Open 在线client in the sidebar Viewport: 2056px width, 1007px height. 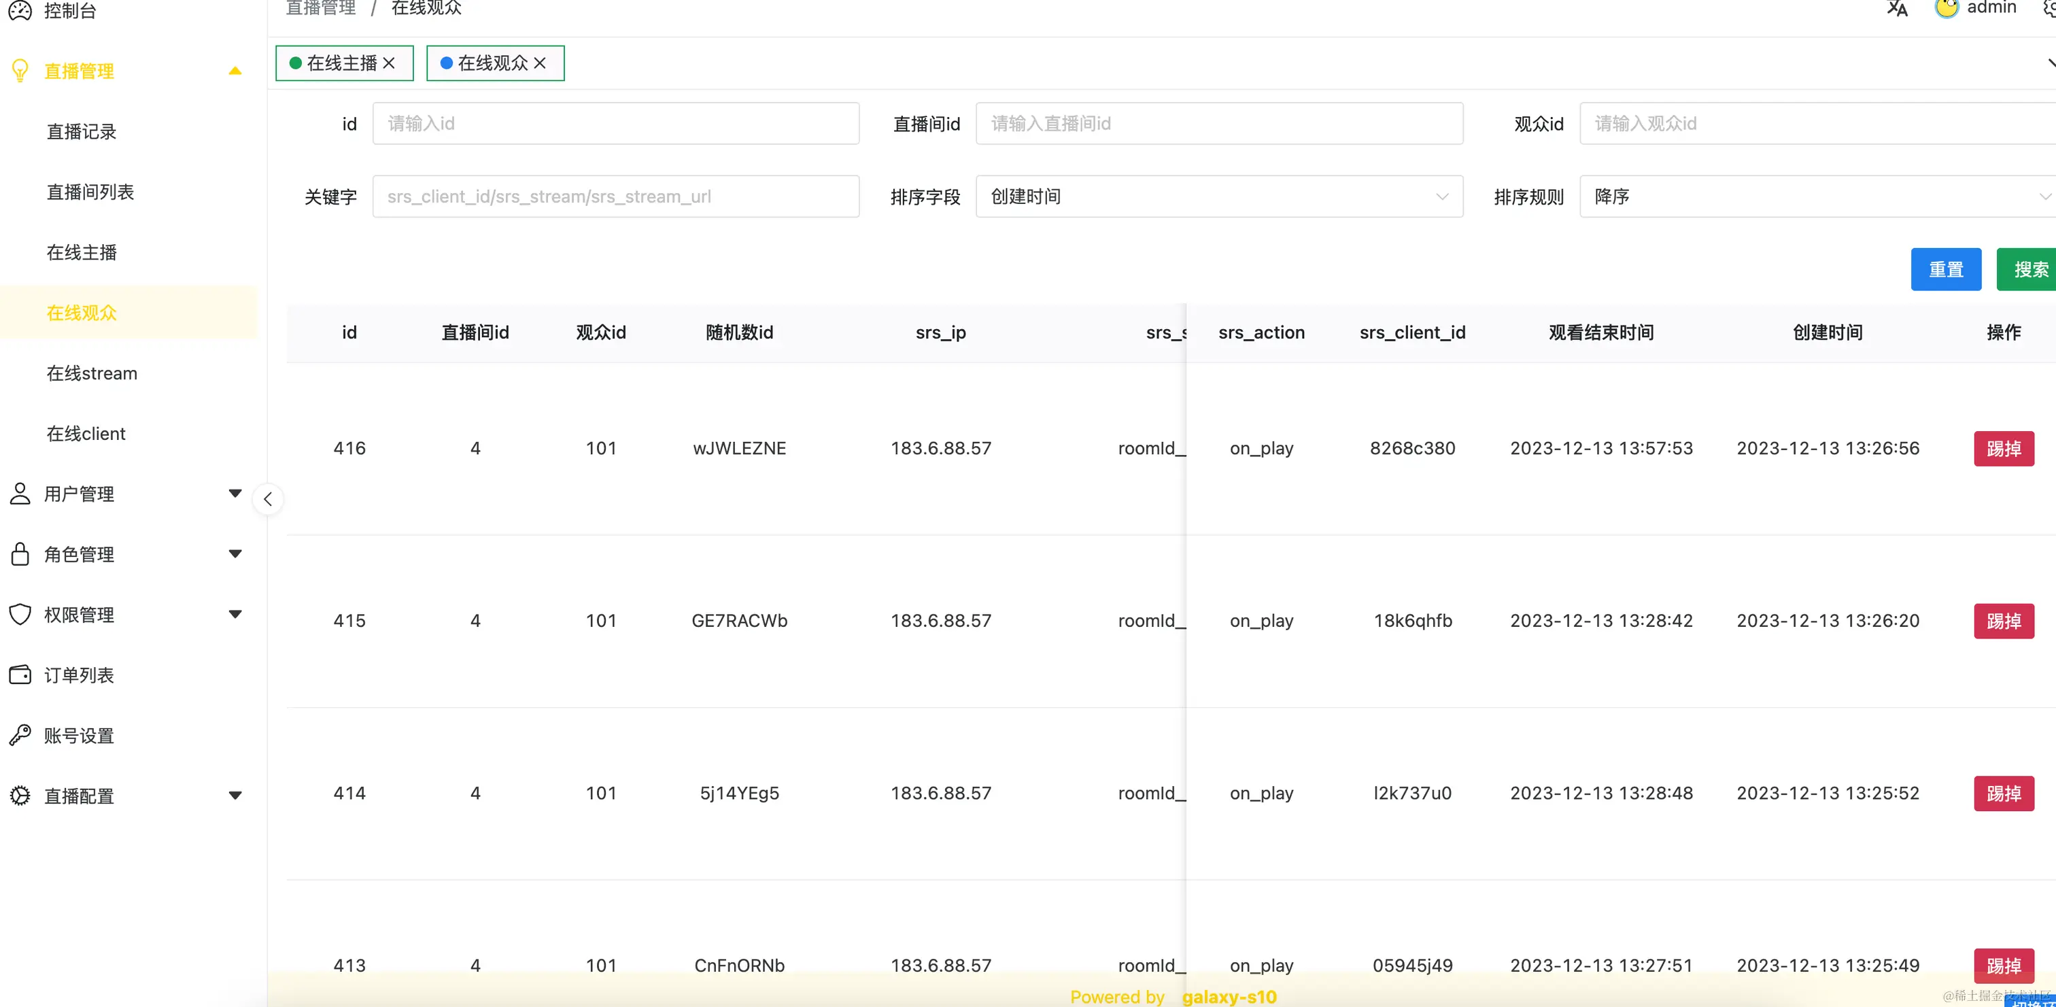[86, 433]
